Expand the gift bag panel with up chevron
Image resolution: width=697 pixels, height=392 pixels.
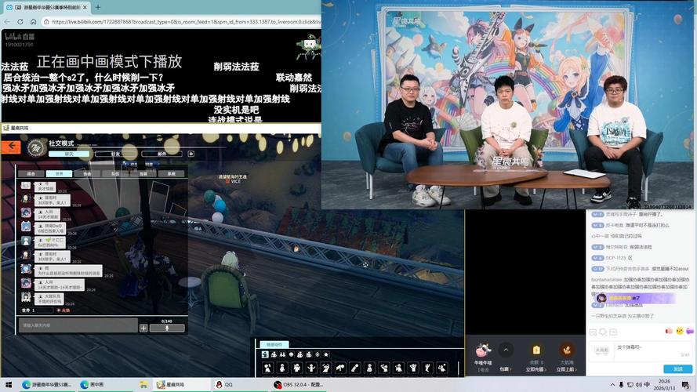[506, 350]
